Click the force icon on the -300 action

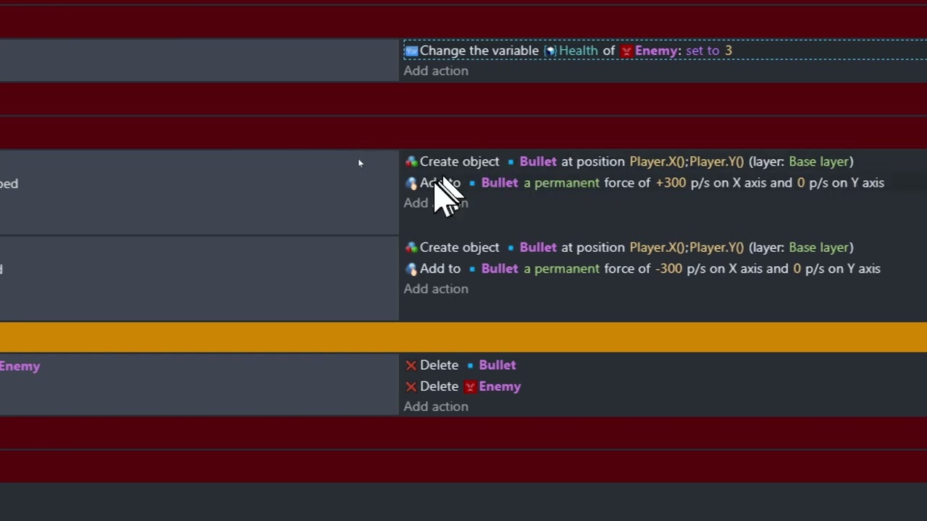coord(411,269)
